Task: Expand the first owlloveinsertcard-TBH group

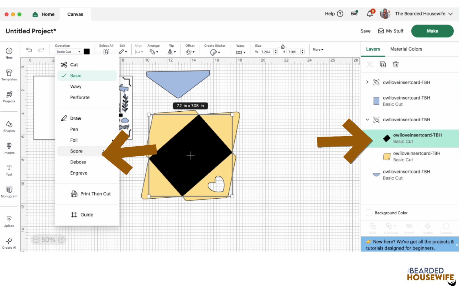Action: click(367, 82)
